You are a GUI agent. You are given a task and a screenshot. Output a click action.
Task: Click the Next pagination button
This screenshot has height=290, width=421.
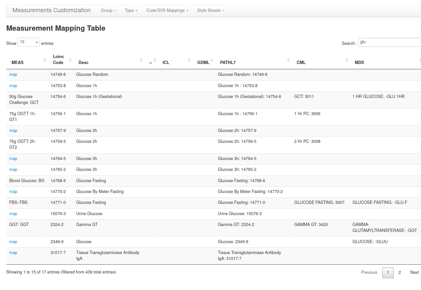click(x=414, y=273)
